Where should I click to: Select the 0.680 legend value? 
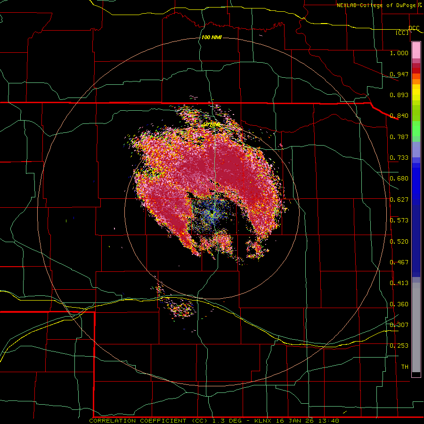[x=399, y=179]
